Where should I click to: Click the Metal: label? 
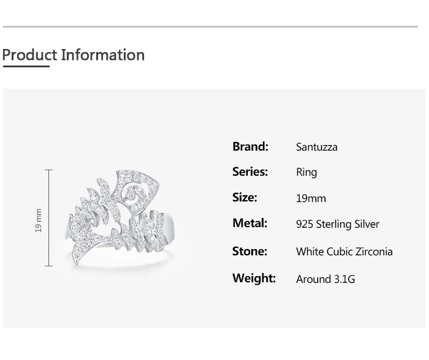coord(249,223)
